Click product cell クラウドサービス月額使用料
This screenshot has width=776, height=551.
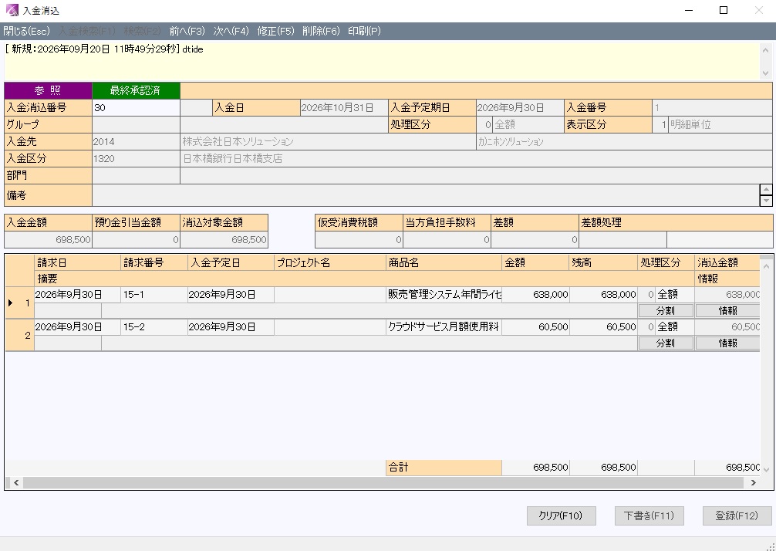444,326
